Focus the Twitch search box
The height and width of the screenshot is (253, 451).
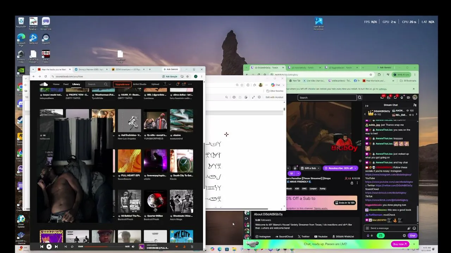pos(327,98)
